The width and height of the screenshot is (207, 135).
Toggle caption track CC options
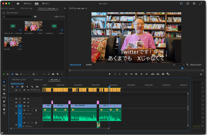(x=37, y=87)
